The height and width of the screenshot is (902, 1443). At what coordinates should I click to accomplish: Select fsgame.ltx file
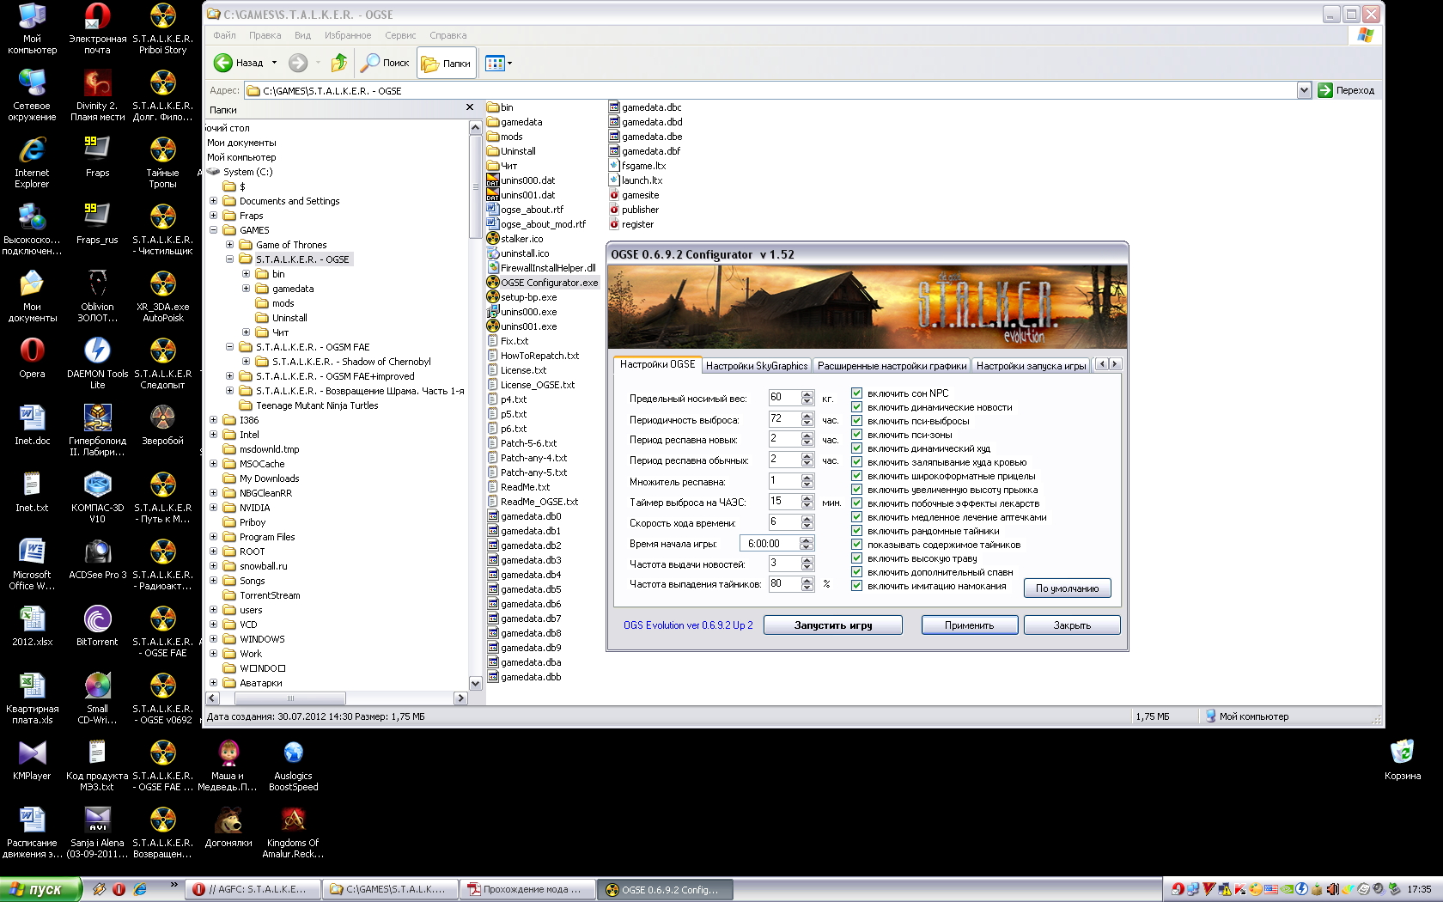[x=637, y=166]
